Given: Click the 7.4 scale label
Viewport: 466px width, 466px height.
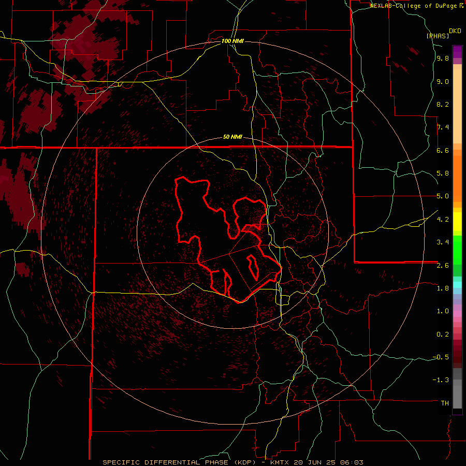Looking at the screenshot, I should pos(443,127).
